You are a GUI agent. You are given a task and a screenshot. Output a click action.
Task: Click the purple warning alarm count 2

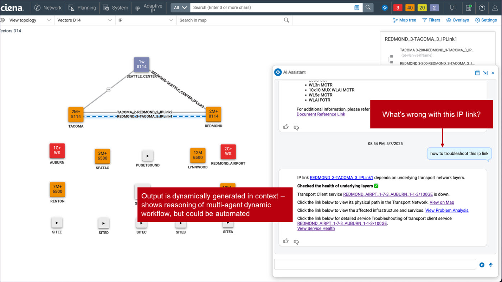(434, 8)
